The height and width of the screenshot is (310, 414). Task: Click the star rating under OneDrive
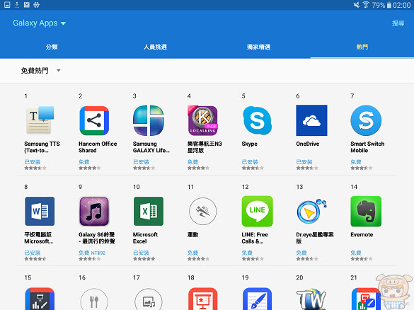tap(307, 168)
